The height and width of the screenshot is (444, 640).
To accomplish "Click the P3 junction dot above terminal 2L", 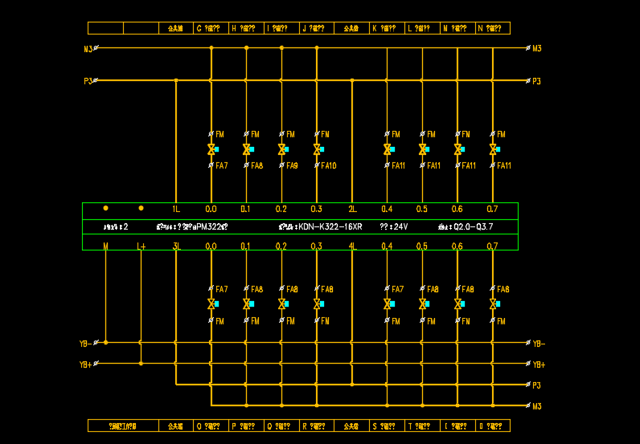I will (x=352, y=80).
